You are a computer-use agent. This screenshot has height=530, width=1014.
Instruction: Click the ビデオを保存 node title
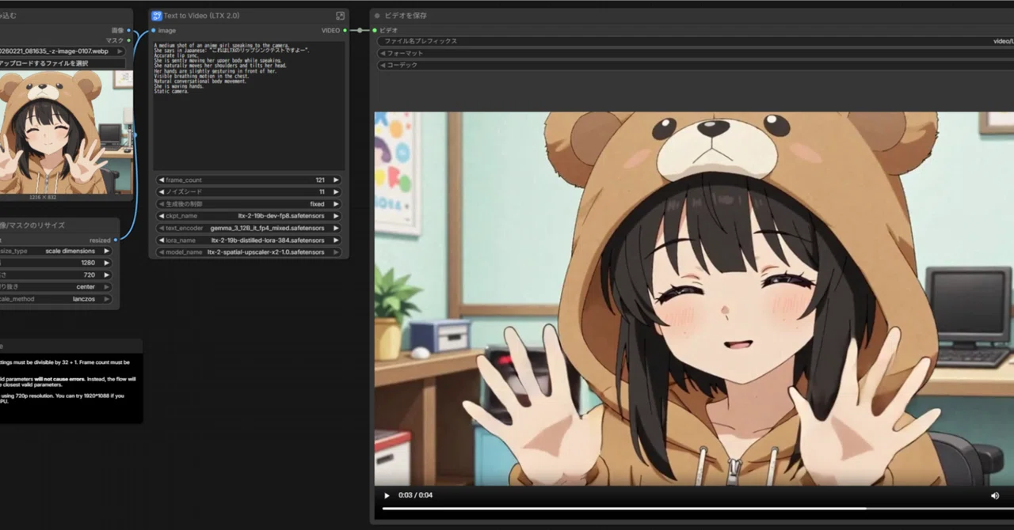tap(406, 16)
